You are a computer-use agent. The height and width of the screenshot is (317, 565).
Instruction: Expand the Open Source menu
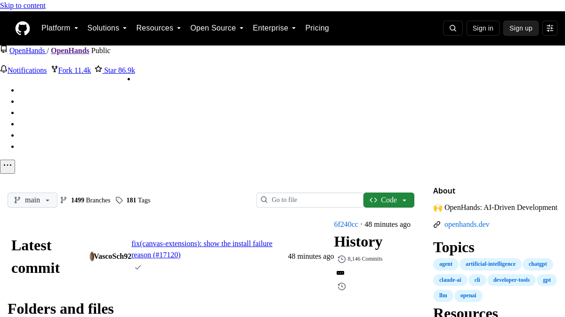[217, 28]
